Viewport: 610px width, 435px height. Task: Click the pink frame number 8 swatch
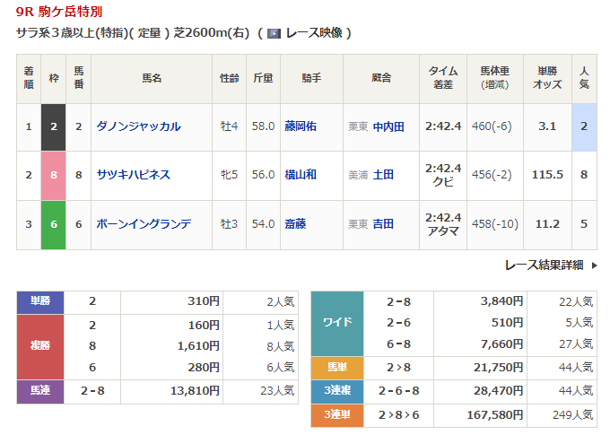[x=54, y=175]
